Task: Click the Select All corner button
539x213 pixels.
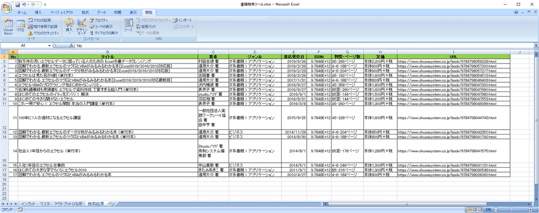Action: pyautogui.click(x=4, y=52)
